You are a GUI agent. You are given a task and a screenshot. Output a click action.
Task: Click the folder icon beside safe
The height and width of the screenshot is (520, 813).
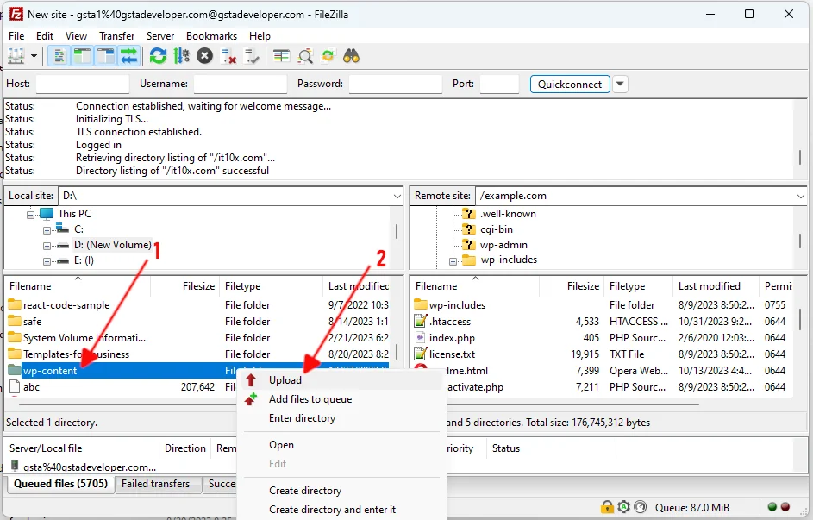click(x=15, y=322)
